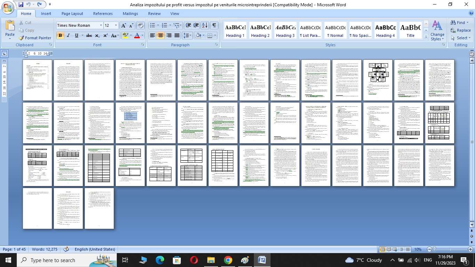Screen dimensions: 475x267
Task: Click the Replace button
Action: pos(460,30)
